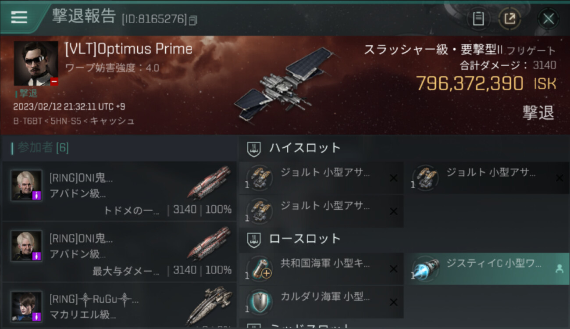This screenshot has height=329, width=570.
Task: Select the second ONI鬼 アバドン級 最大与ダメー row
Action: click(x=119, y=251)
